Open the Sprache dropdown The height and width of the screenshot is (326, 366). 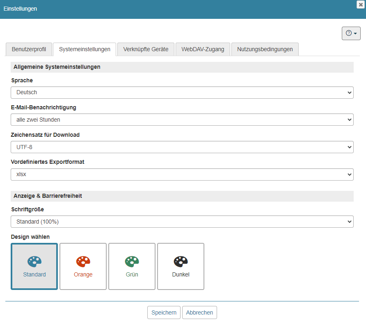[x=182, y=93]
